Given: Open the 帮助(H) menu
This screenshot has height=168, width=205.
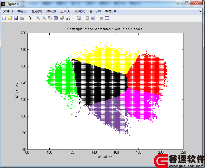Looking at the screenshot, I should [110, 11].
